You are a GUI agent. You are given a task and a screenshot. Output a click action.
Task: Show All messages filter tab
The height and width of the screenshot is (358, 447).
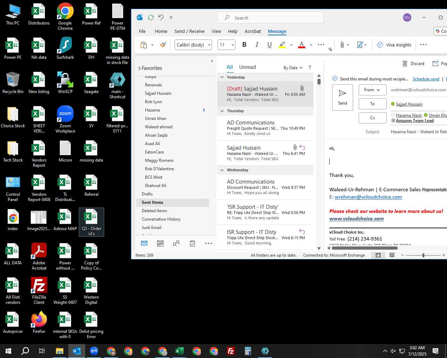click(229, 67)
